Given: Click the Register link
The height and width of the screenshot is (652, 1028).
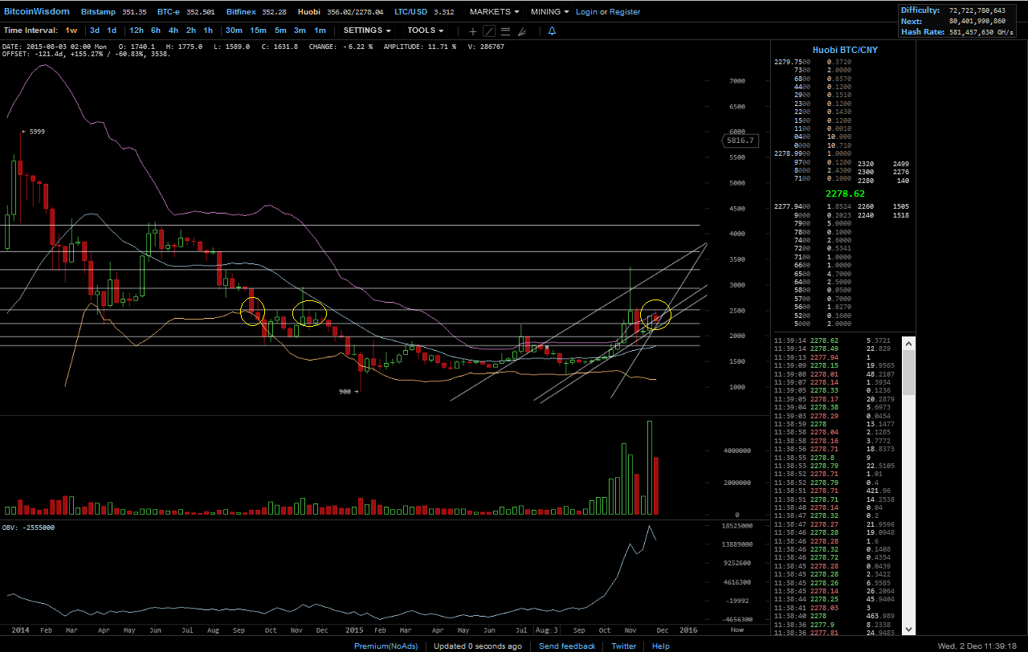Looking at the screenshot, I should pos(625,12).
